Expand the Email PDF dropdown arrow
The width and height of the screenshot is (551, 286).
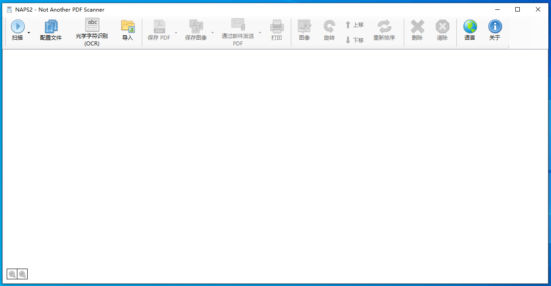click(x=260, y=33)
